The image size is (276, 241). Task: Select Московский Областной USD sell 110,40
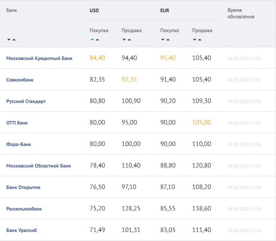[131, 165]
